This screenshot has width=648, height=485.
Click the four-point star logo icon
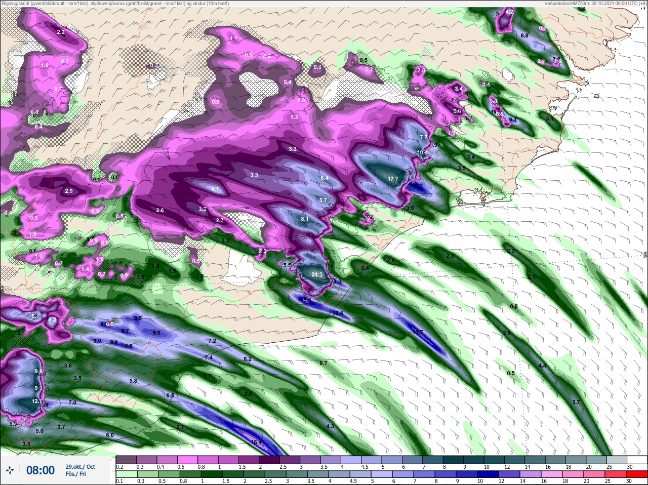(x=10, y=470)
